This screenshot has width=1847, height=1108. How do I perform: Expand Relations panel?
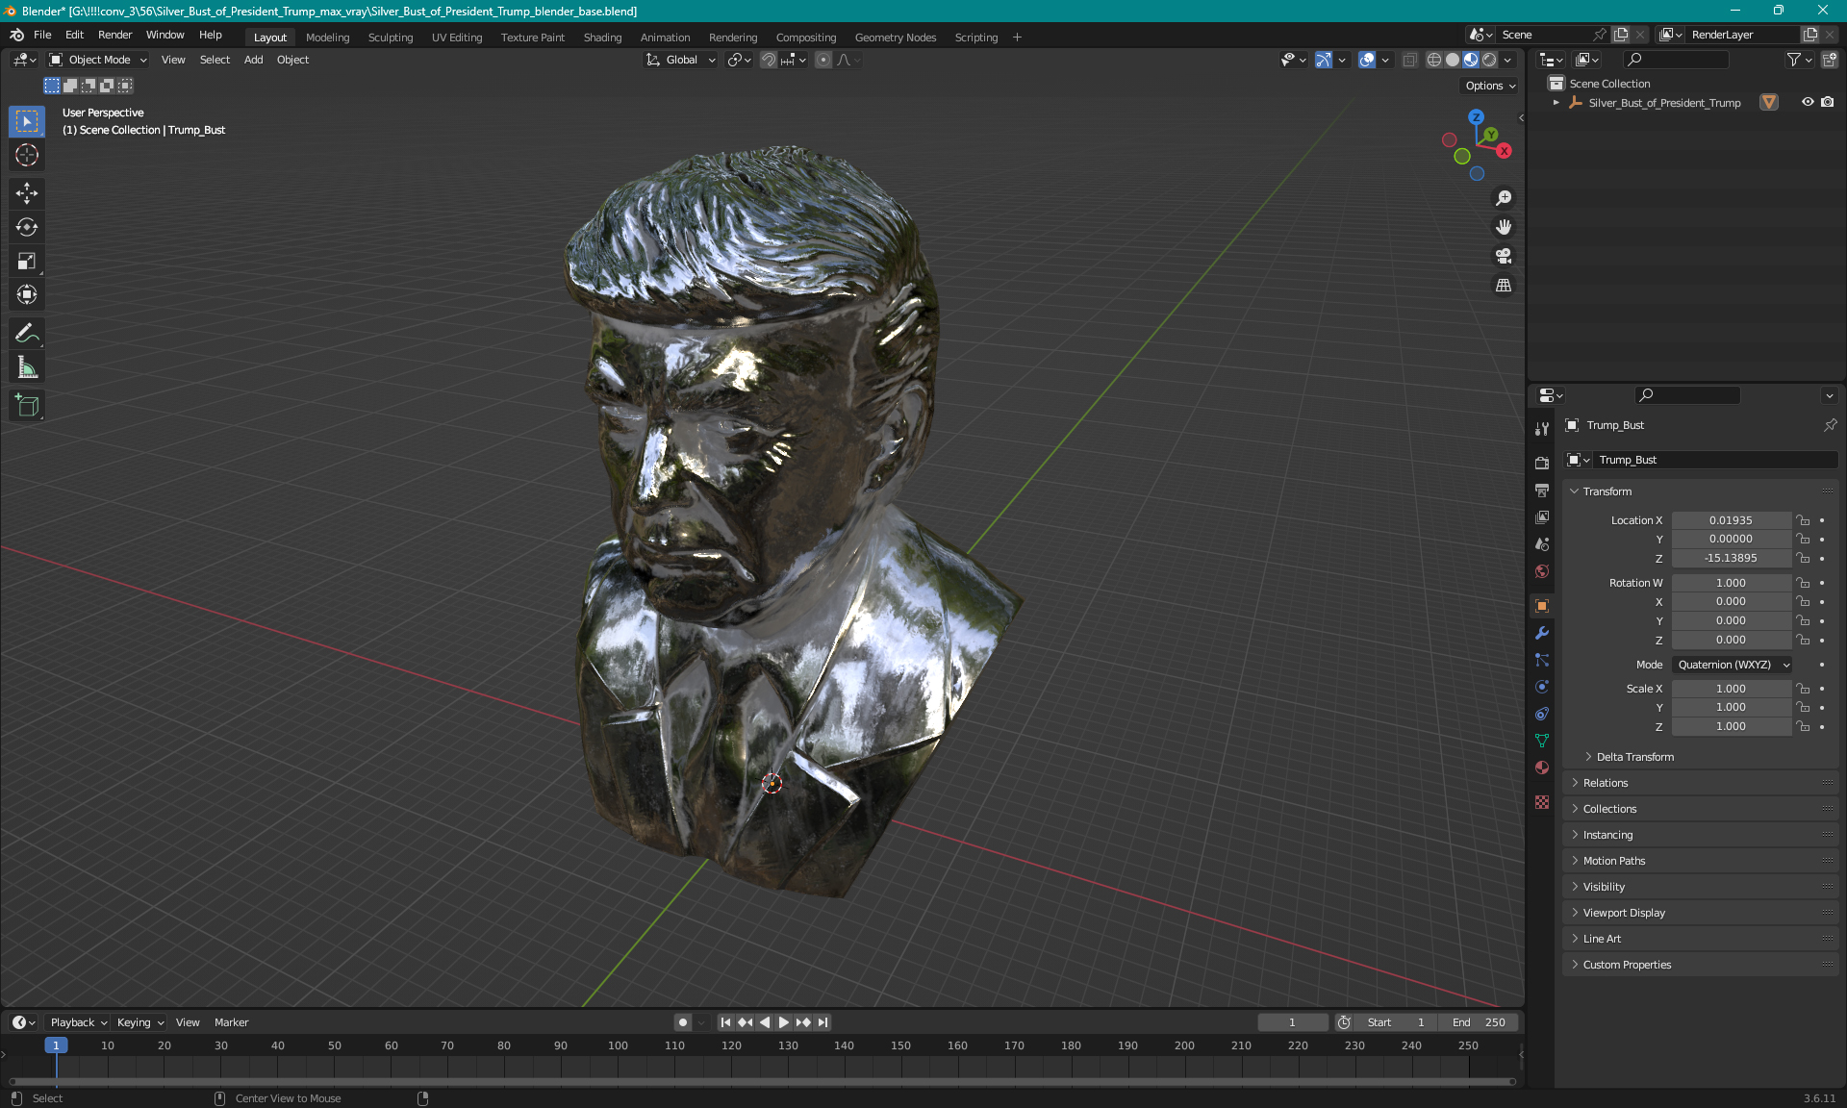coord(1701,783)
